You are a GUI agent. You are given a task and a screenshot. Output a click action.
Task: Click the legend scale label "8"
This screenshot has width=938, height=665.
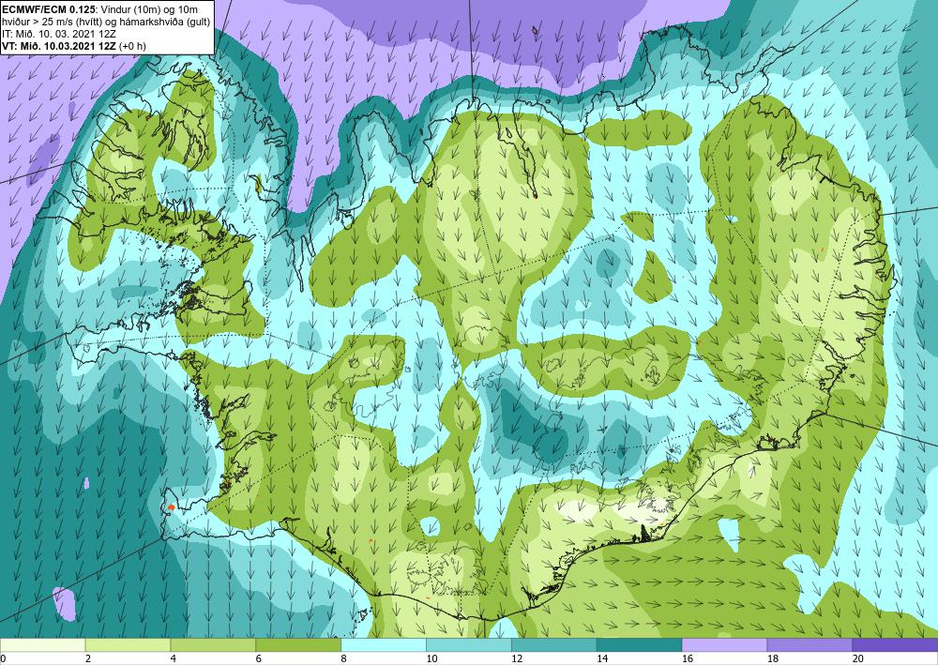344,658
